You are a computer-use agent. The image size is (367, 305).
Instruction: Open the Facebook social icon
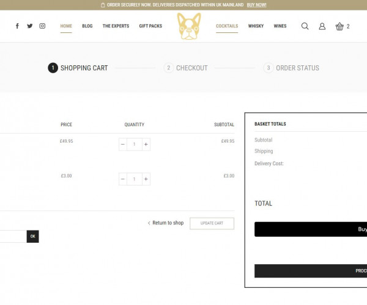(x=17, y=26)
